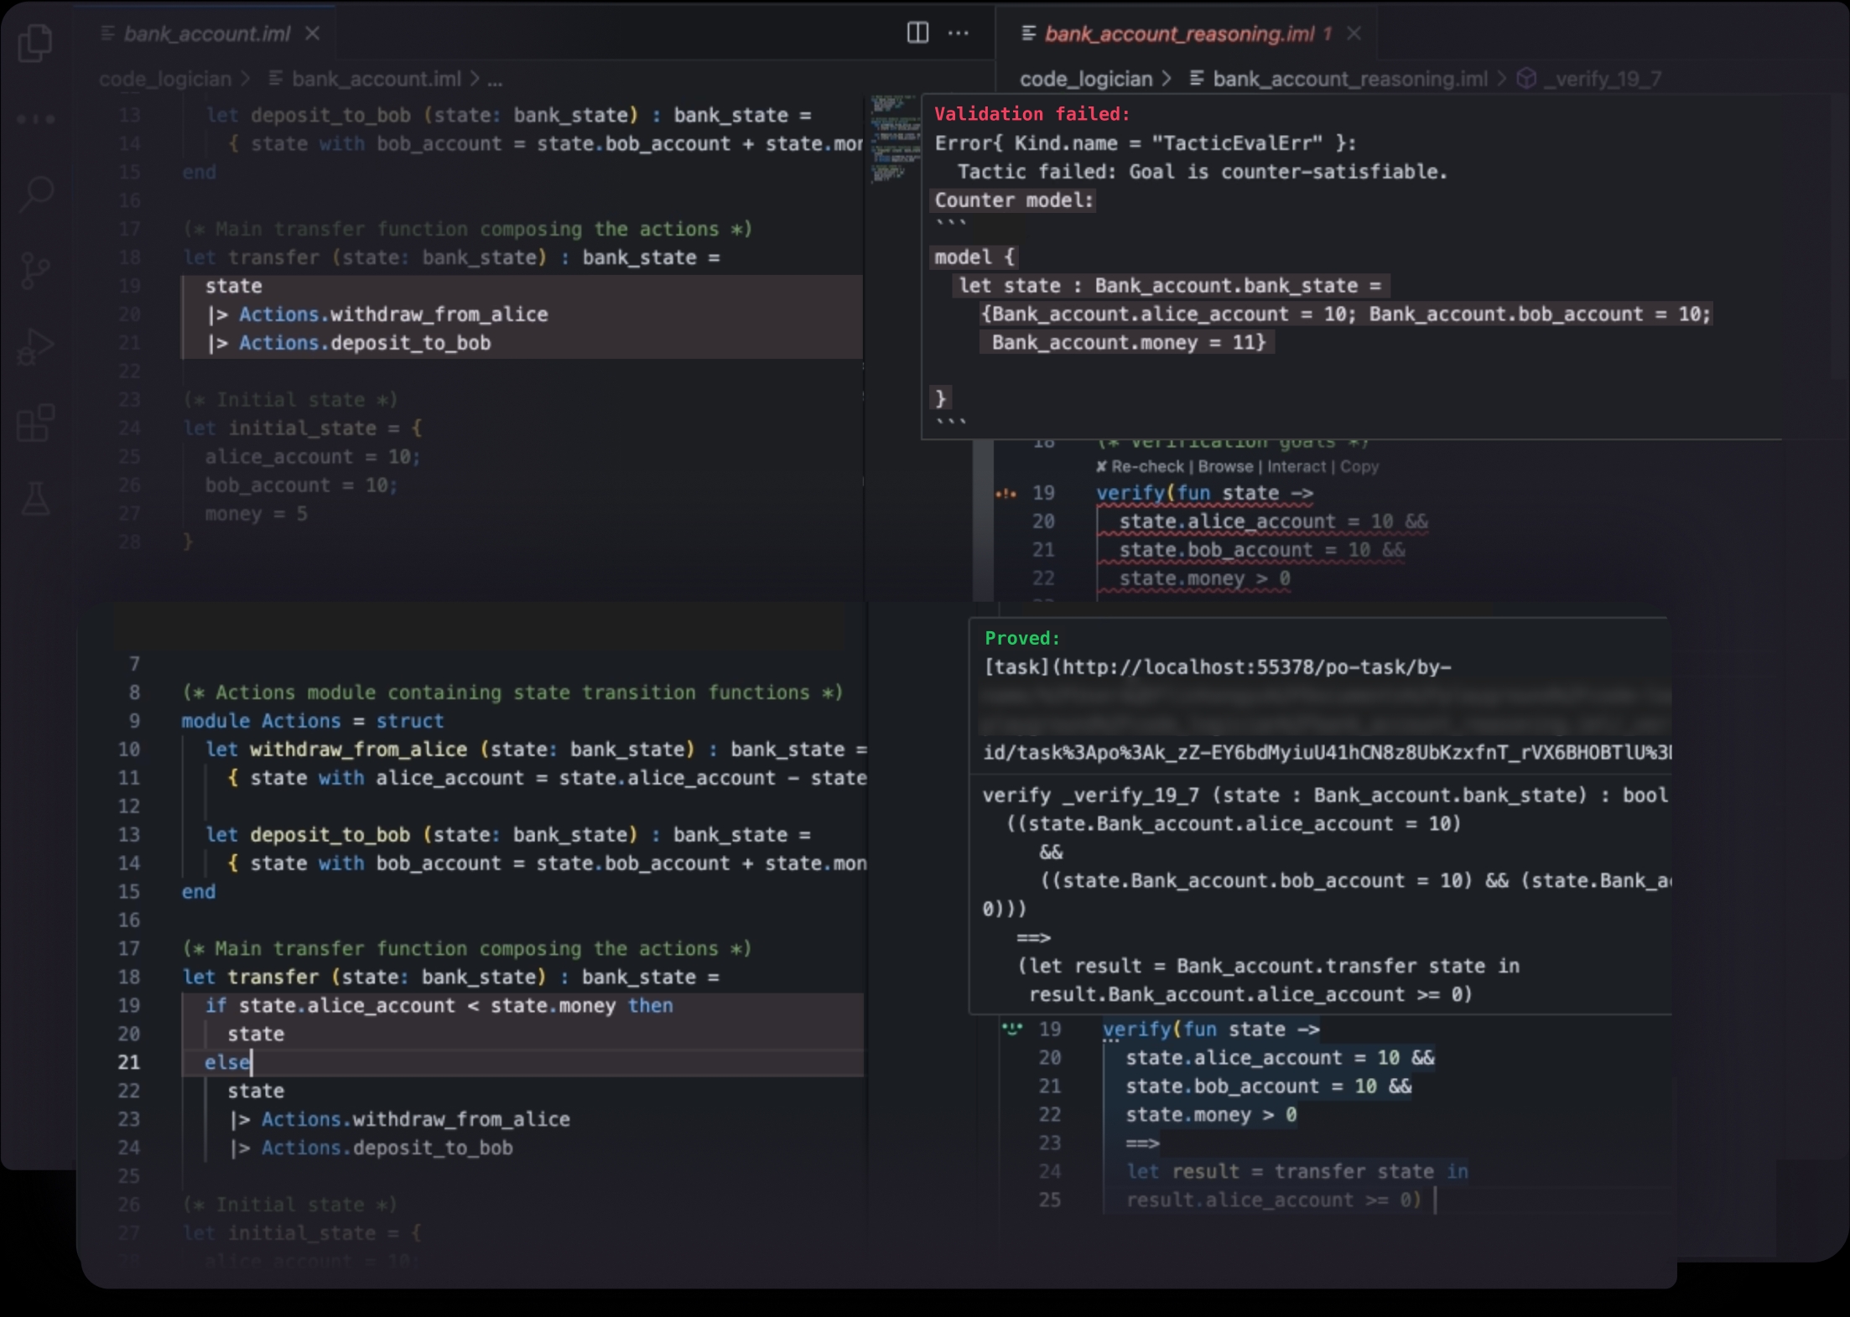
Task: Open the Explorer files icon in sidebar
Action: coord(35,42)
